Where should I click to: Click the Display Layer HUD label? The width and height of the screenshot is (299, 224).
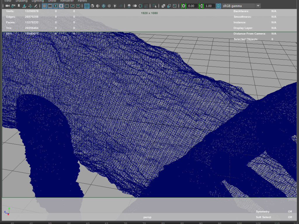click(243, 28)
